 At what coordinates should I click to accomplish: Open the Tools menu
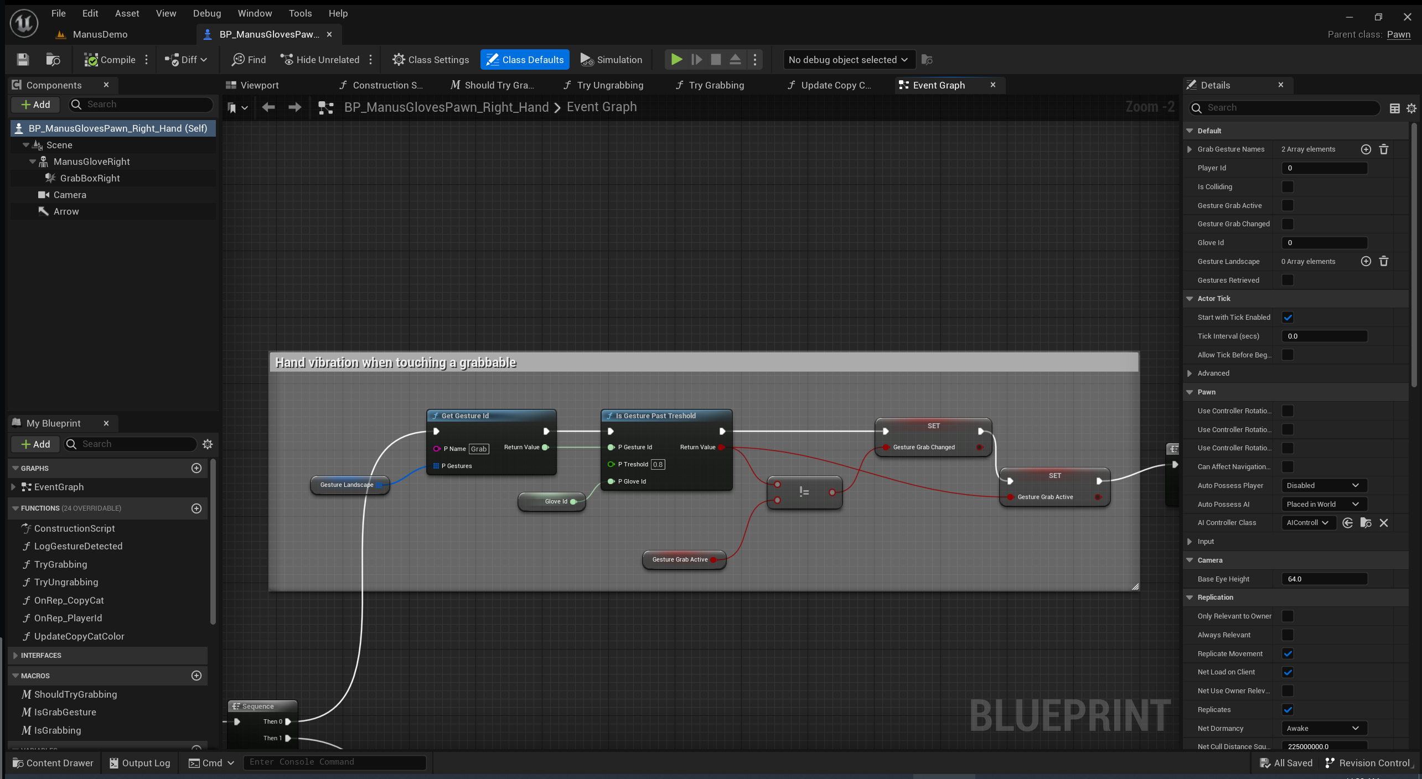coord(300,13)
